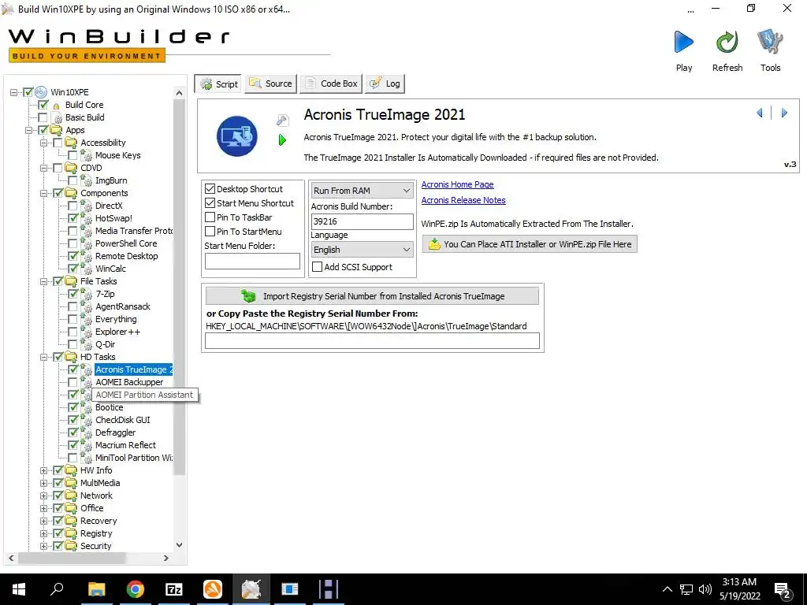Click the Win10XPE disc icon in tree
Image resolution: width=807 pixels, height=605 pixels.
41,92
